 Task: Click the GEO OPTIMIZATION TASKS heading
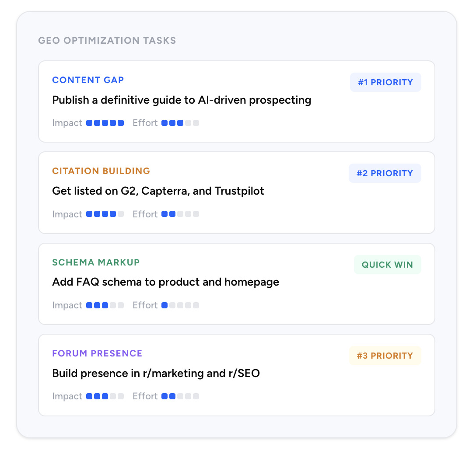click(107, 41)
